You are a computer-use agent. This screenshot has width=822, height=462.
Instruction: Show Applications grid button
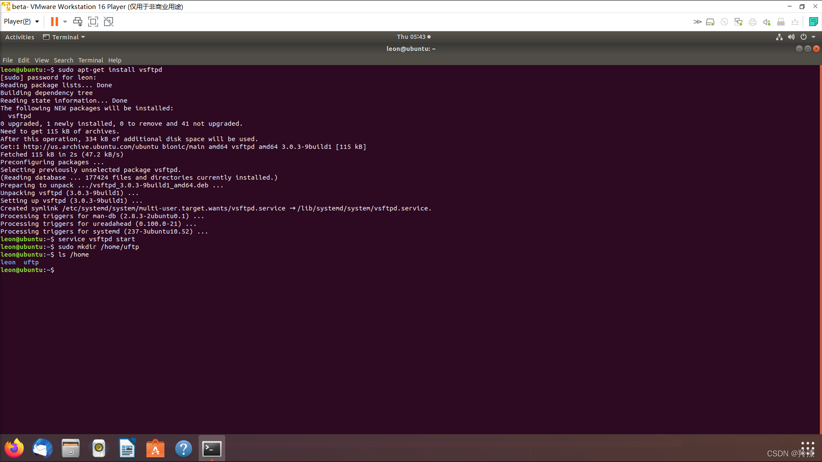point(807,447)
